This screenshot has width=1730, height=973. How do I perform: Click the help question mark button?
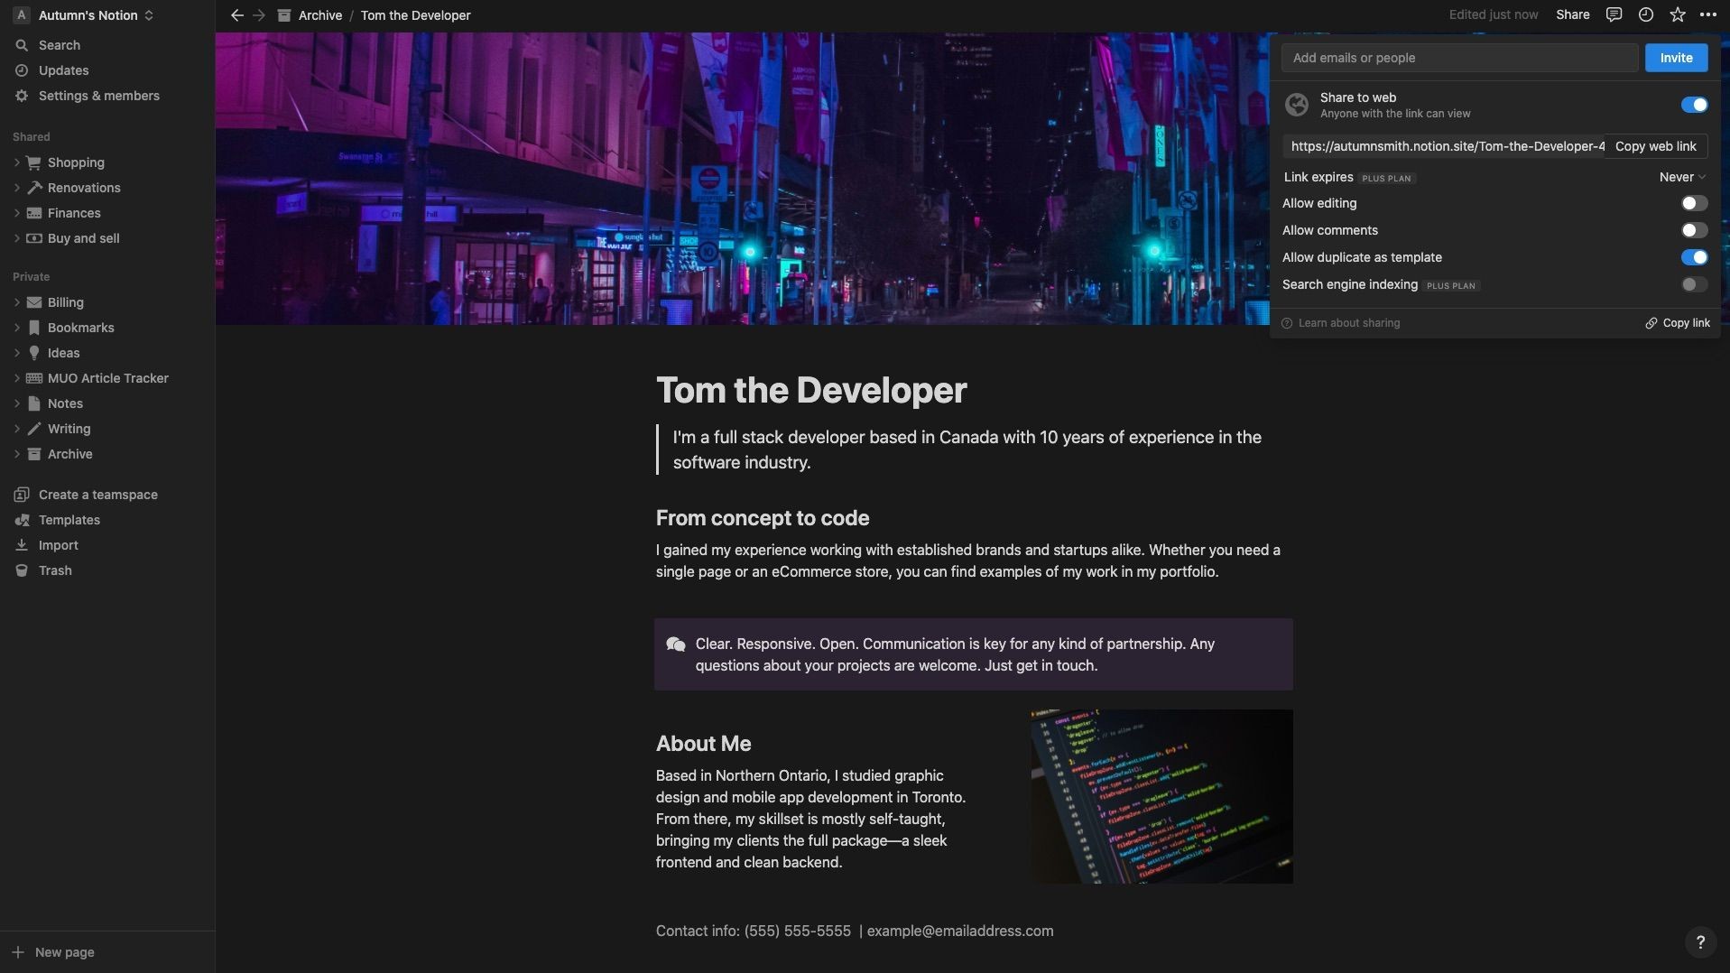1699,942
